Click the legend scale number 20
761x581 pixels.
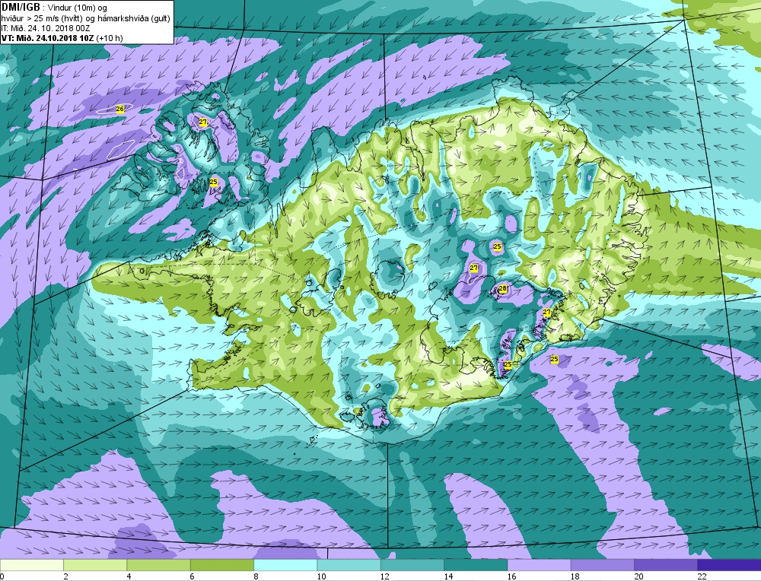638,576
